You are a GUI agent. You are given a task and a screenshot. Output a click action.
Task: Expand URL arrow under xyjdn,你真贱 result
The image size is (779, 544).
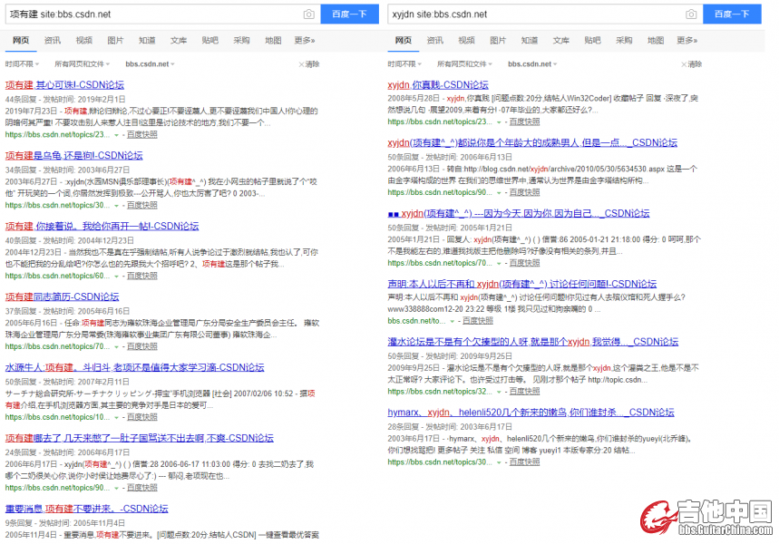(499, 122)
